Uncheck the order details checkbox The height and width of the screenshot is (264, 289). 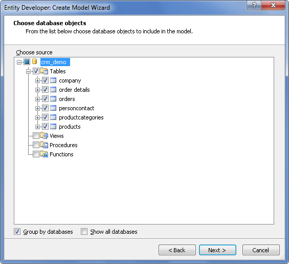(x=45, y=90)
